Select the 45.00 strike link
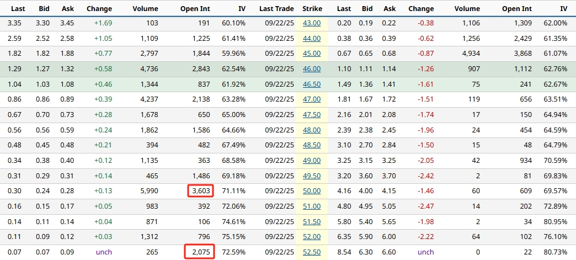576x260 pixels. 311,54
